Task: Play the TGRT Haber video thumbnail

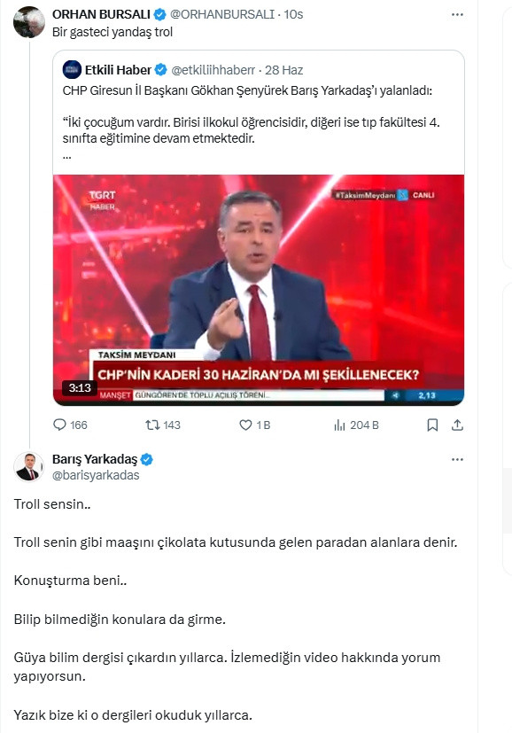Action: point(259,290)
